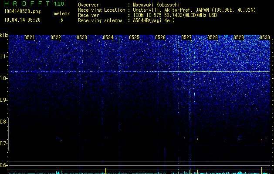Click the A504HB(yagi 4el) antenna text

pos(154,20)
